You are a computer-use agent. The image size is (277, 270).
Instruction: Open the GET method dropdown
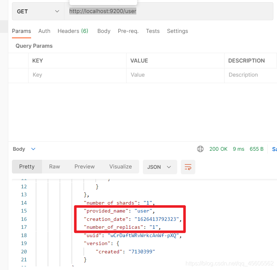(x=38, y=11)
